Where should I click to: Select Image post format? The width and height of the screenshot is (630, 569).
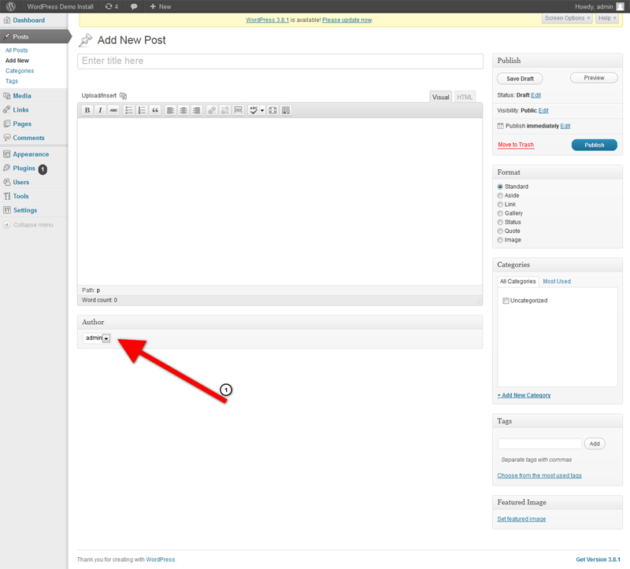pyautogui.click(x=500, y=240)
